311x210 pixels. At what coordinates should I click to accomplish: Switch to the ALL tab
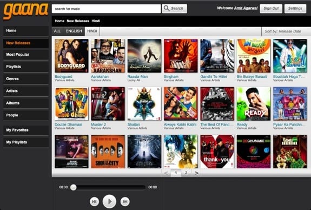(x=57, y=31)
